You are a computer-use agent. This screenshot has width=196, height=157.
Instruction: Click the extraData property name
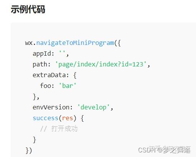[49, 75]
